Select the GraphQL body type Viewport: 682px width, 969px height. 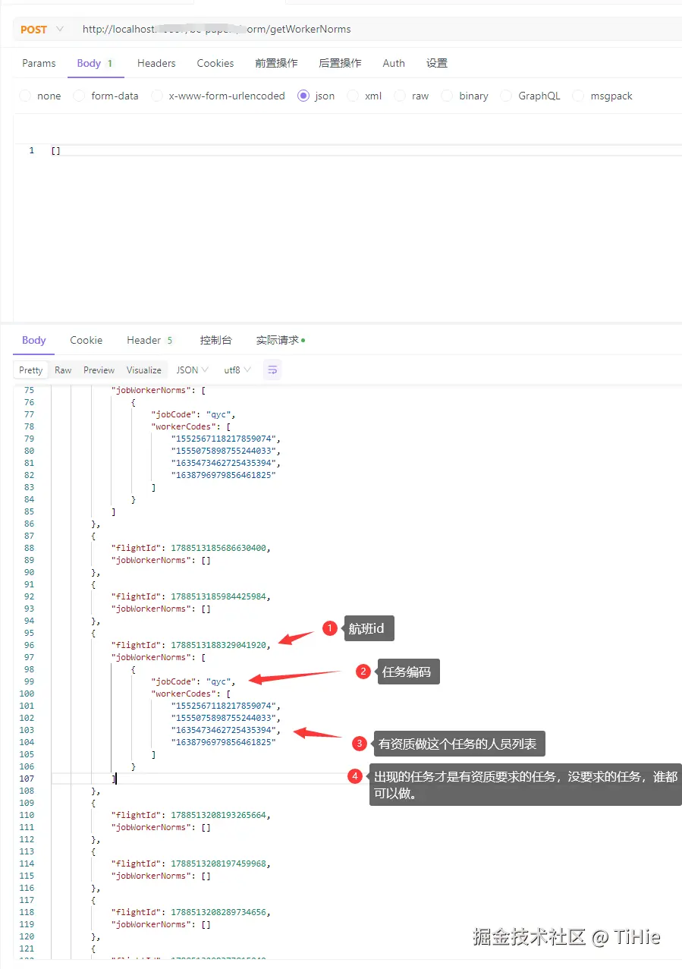531,96
